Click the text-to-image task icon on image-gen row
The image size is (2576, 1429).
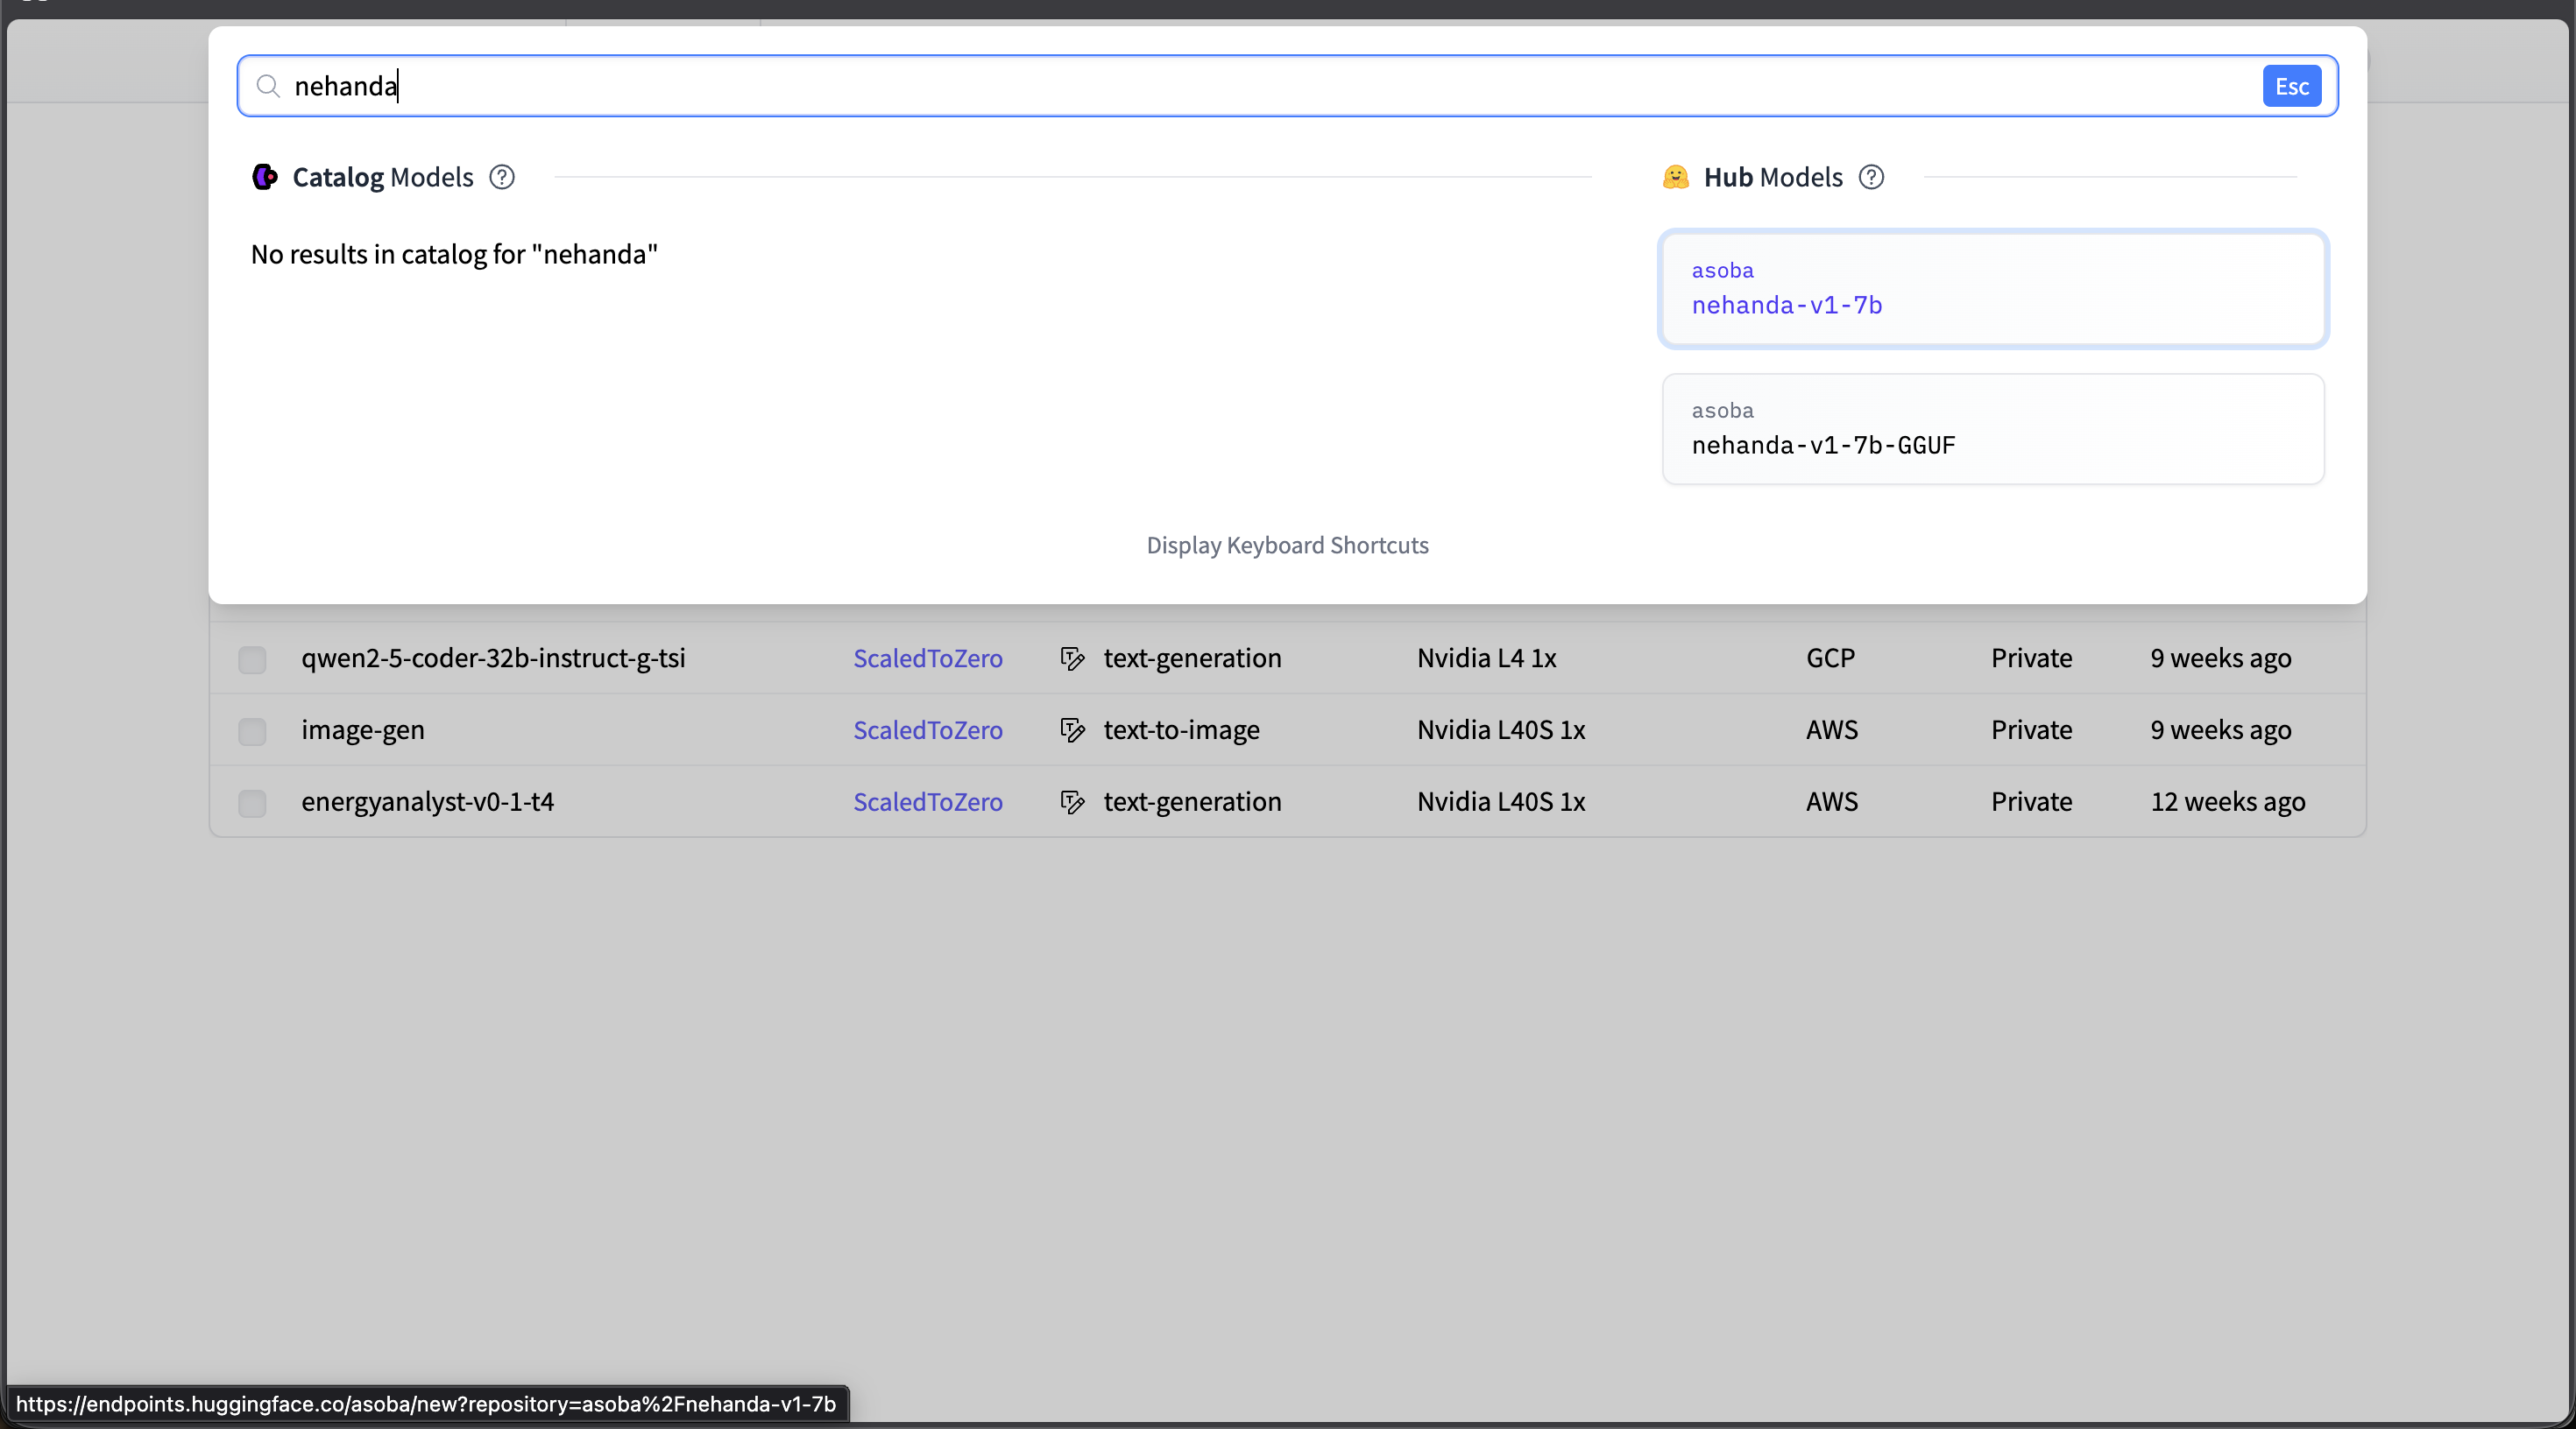click(1071, 730)
